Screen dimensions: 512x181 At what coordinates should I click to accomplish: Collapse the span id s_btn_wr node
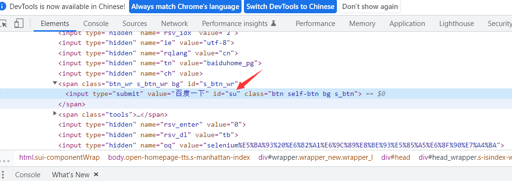55,84
